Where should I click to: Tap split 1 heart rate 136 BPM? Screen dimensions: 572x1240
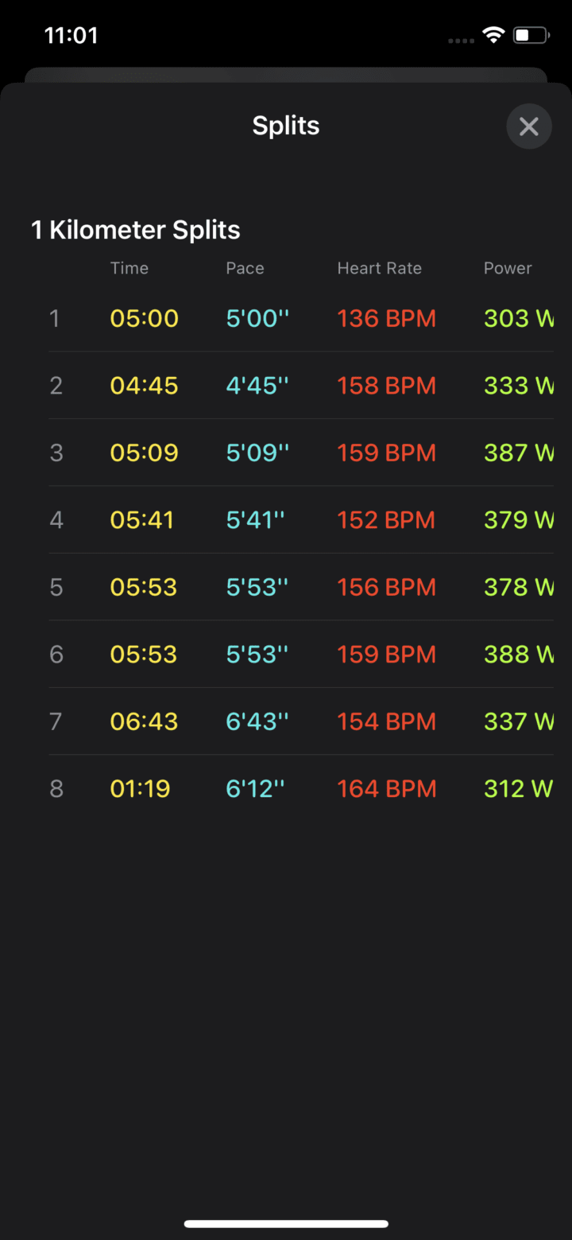pyautogui.click(x=387, y=318)
